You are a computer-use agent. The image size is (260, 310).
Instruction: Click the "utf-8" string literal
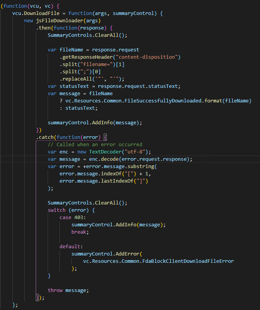(x=135, y=152)
